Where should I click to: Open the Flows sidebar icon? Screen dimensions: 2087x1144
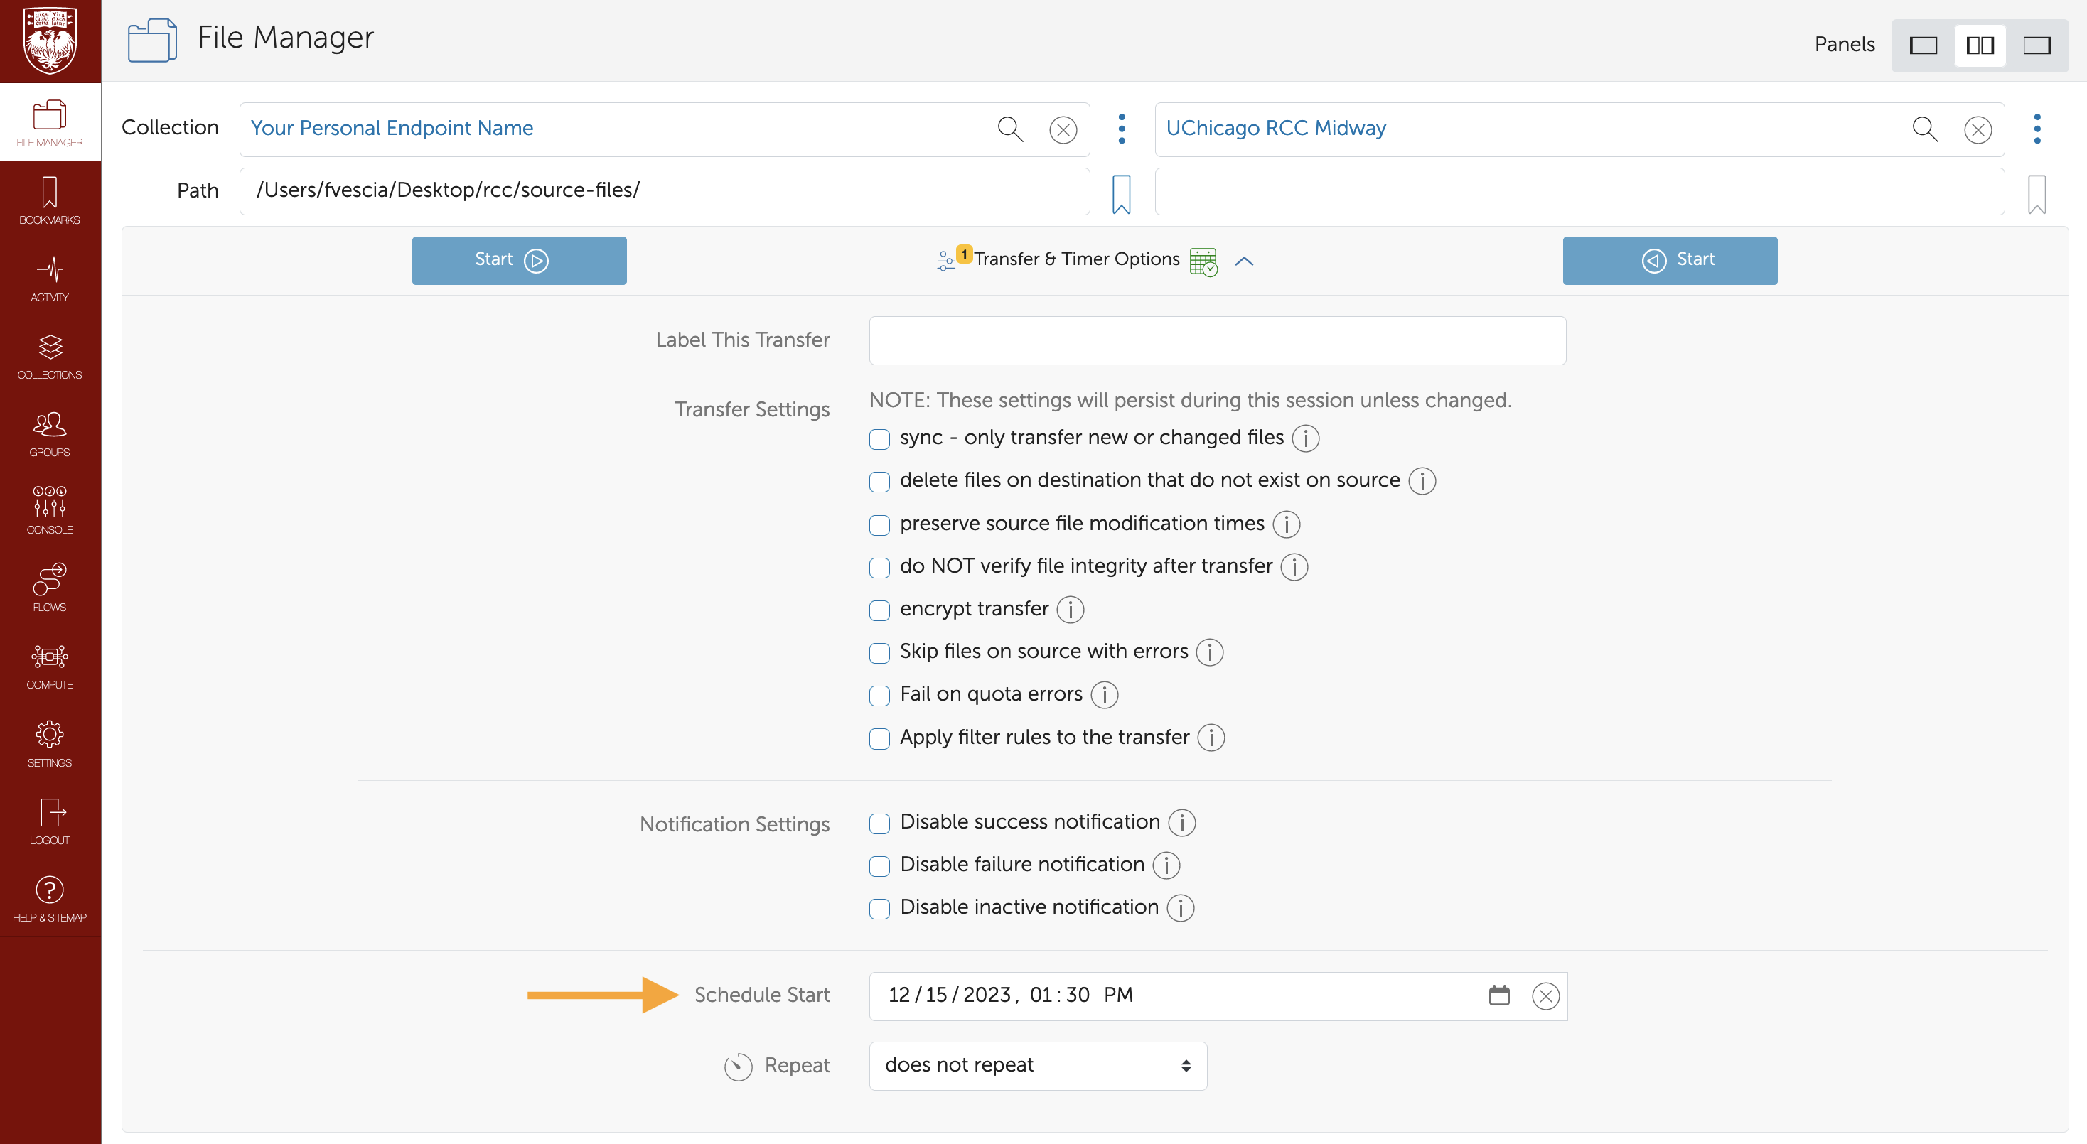(50, 588)
